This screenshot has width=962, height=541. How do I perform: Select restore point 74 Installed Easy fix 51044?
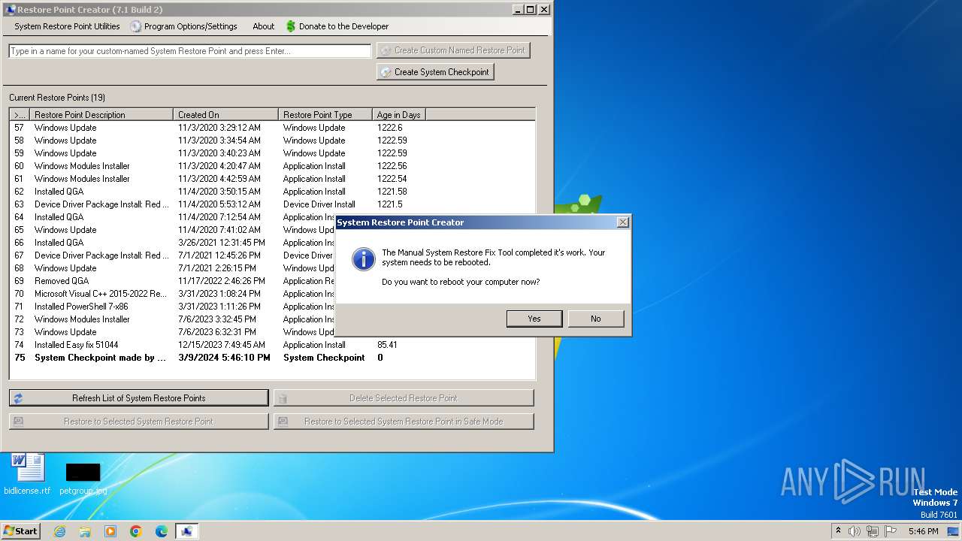click(272, 345)
